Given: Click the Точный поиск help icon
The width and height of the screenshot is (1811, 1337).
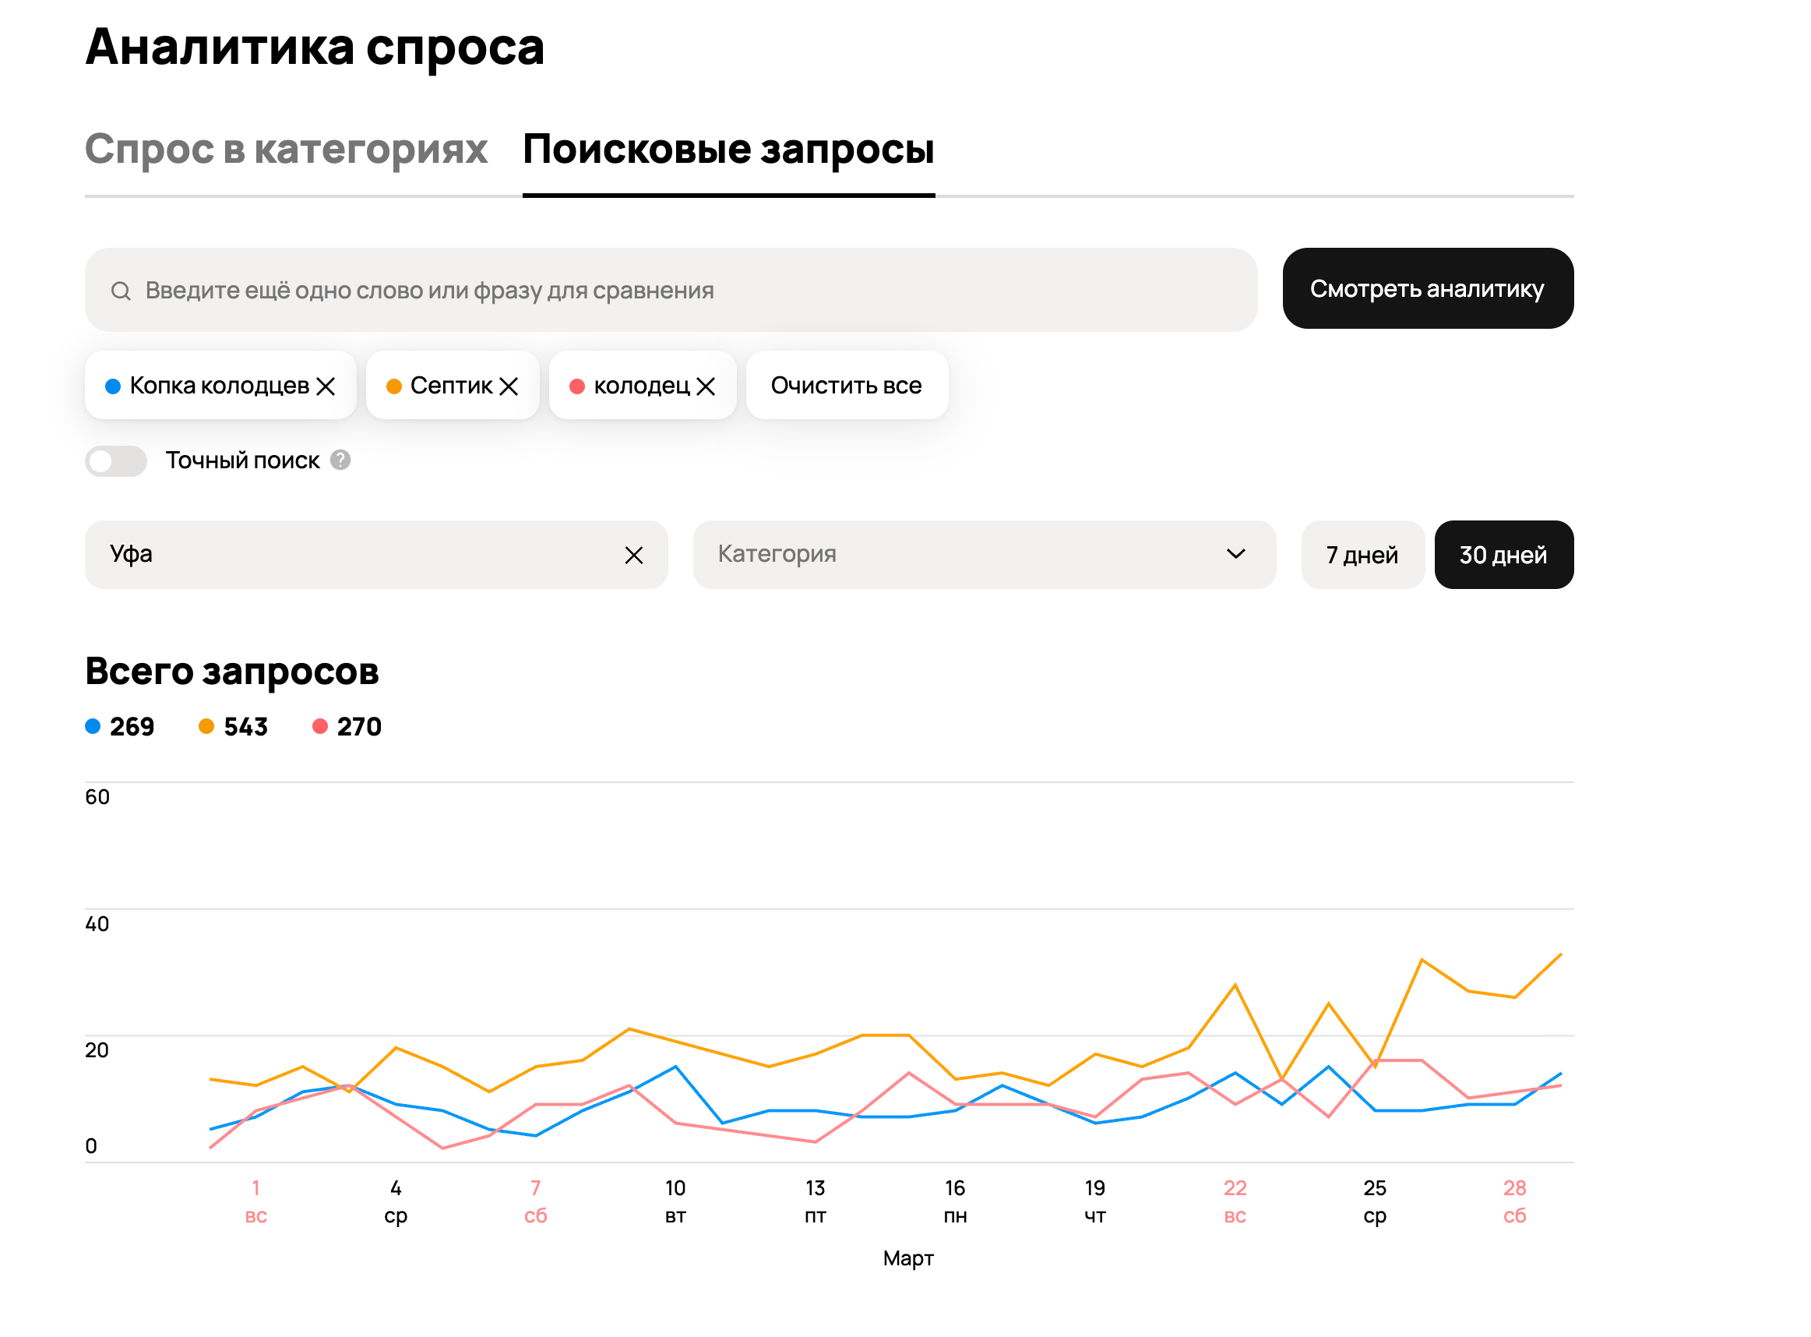Looking at the screenshot, I should [x=340, y=460].
